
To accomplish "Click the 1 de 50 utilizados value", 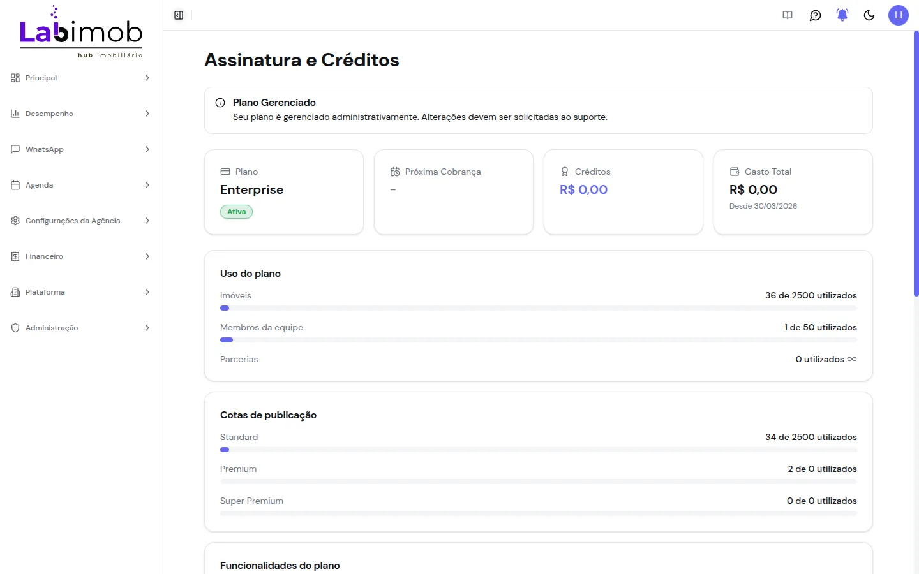I will coord(821,327).
